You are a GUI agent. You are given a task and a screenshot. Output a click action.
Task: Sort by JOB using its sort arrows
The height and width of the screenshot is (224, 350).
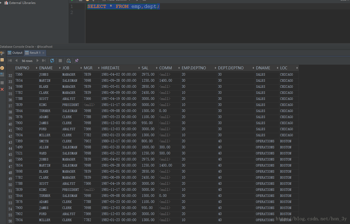(x=81, y=68)
